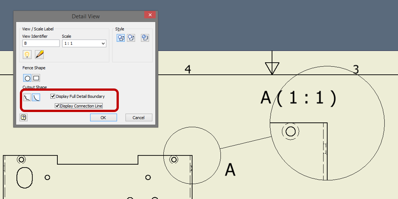Open the Edit View Label pencil icon

(39, 55)
